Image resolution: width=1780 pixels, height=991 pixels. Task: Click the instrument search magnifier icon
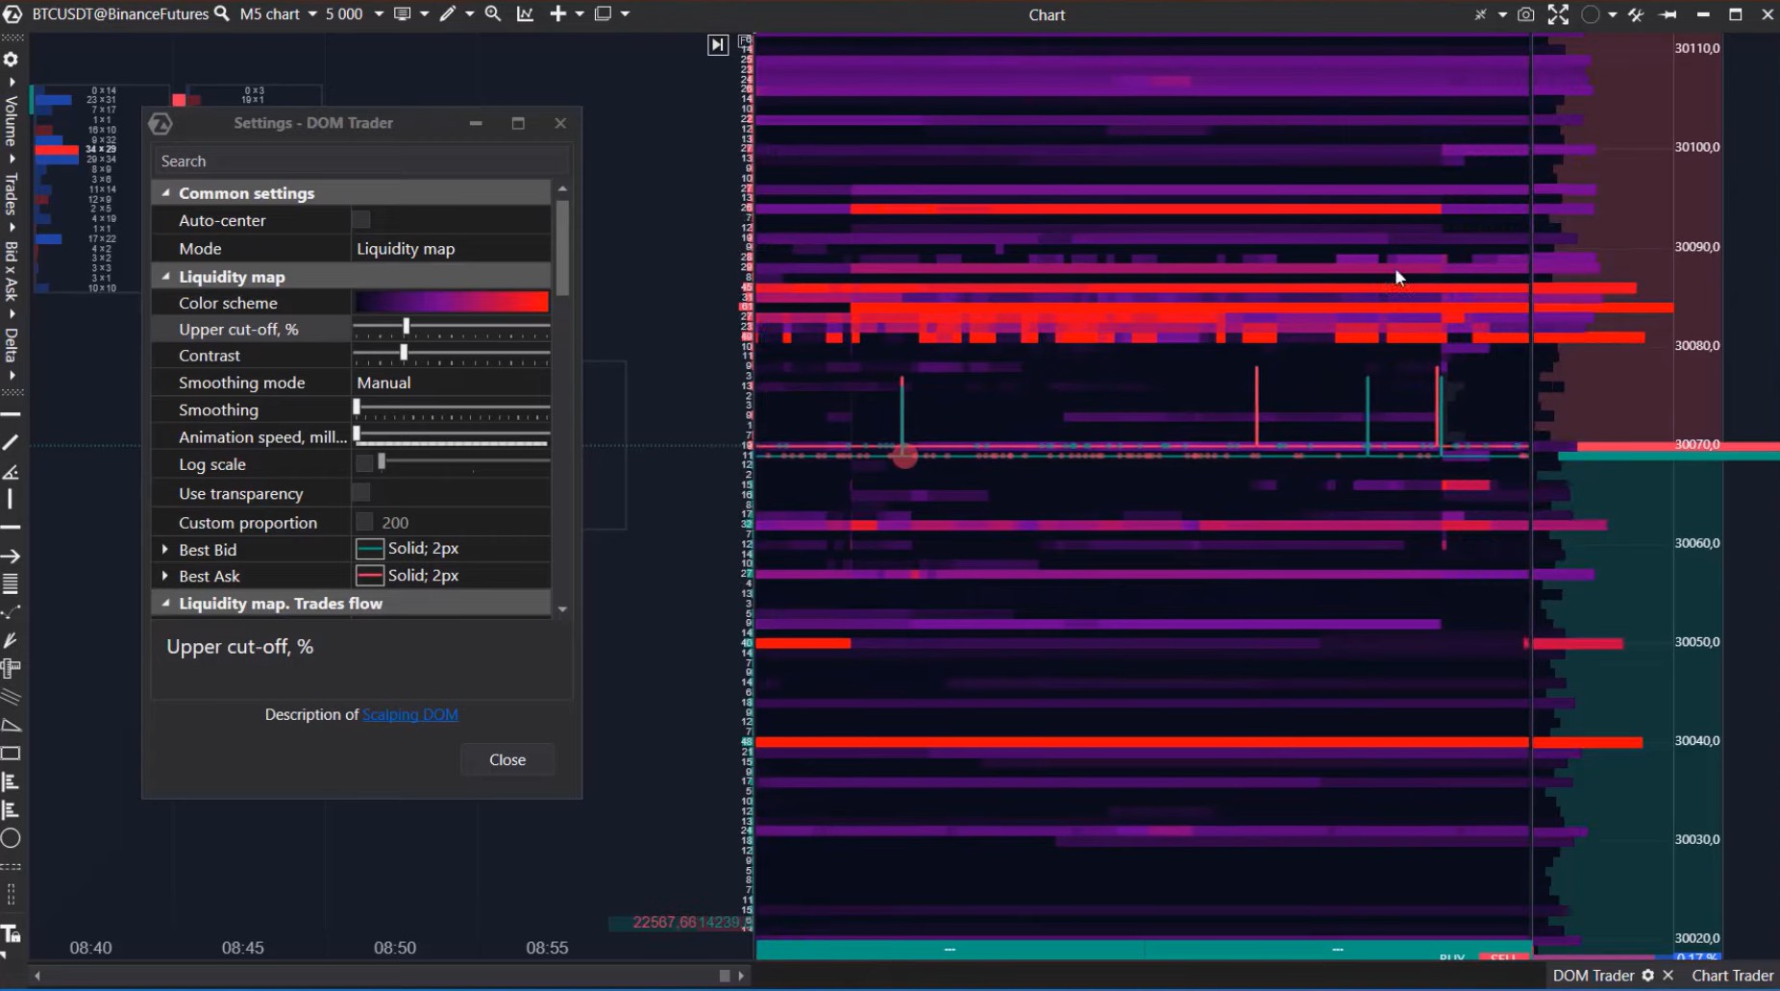point(222,13)
